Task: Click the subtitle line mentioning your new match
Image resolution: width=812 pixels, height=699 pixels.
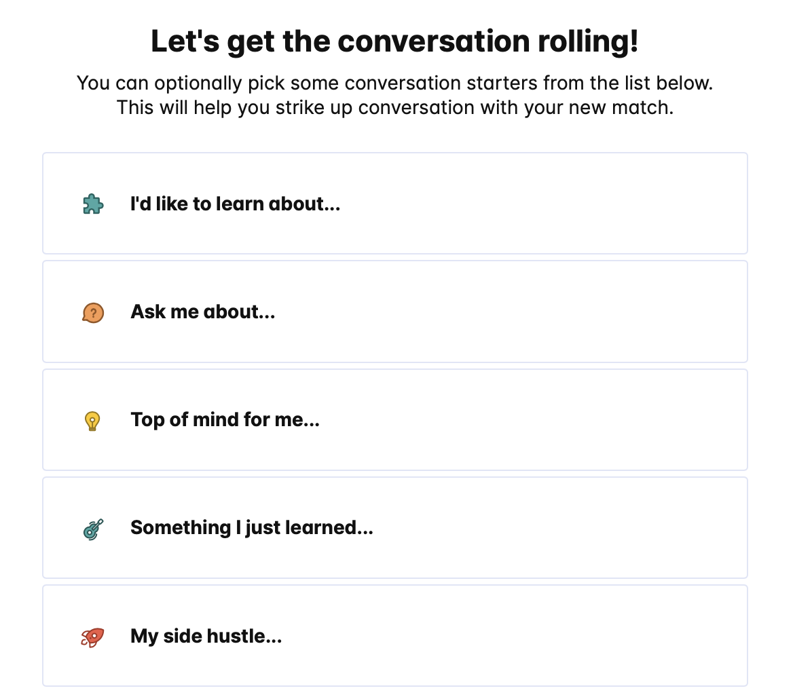Action: [x=394, y=108]
